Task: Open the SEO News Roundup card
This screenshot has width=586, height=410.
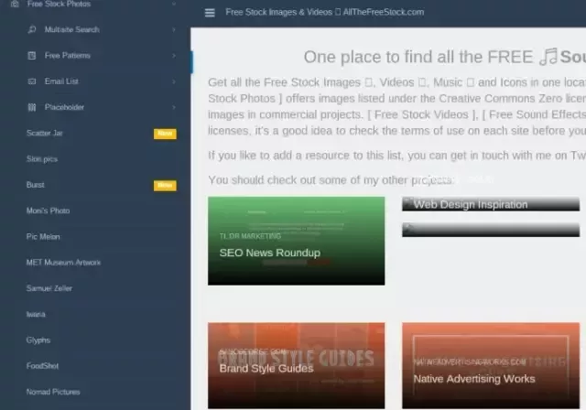Action: click(296, 241)
